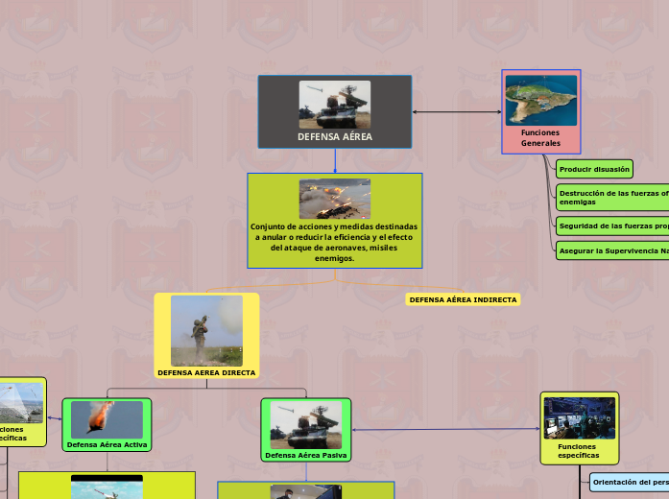This screenshot has width=669, height=499.
Task: Click the large yellow node below Defensa Aérea Activa
Action: (x=107, y=485)
